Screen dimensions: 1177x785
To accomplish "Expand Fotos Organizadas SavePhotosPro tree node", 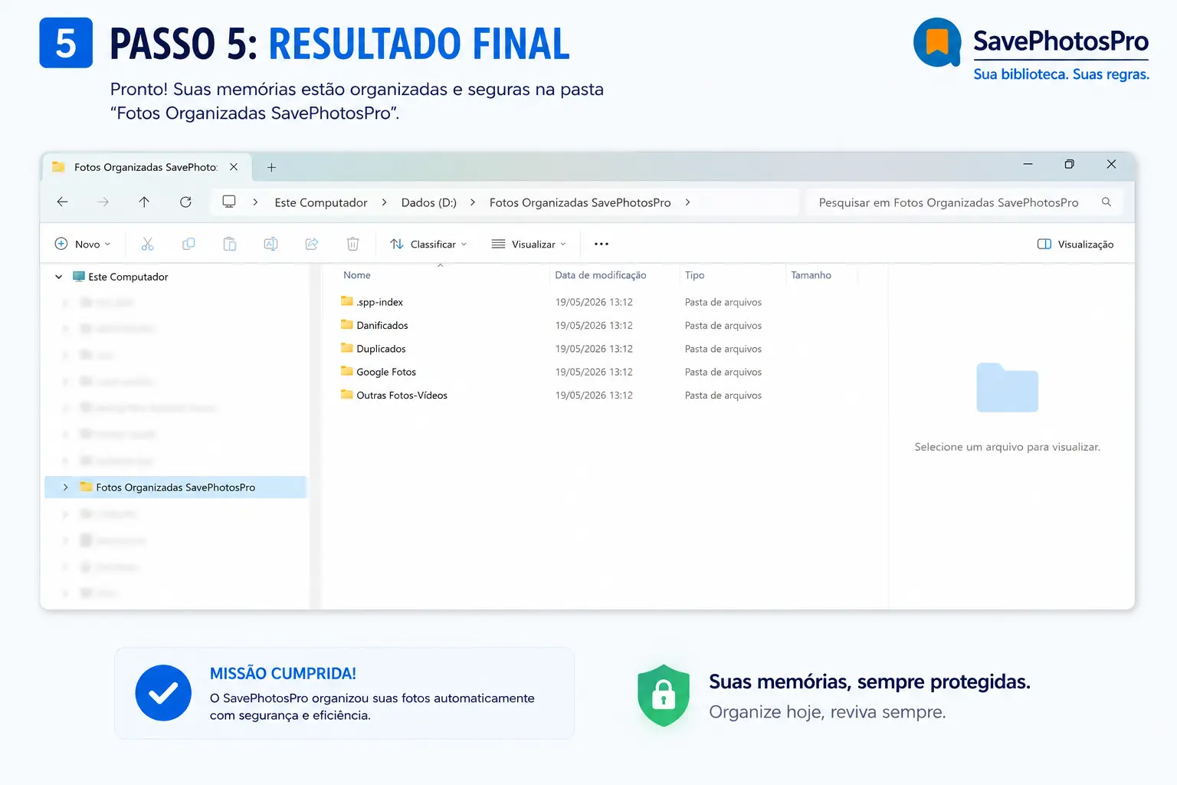I will (66, 487).
